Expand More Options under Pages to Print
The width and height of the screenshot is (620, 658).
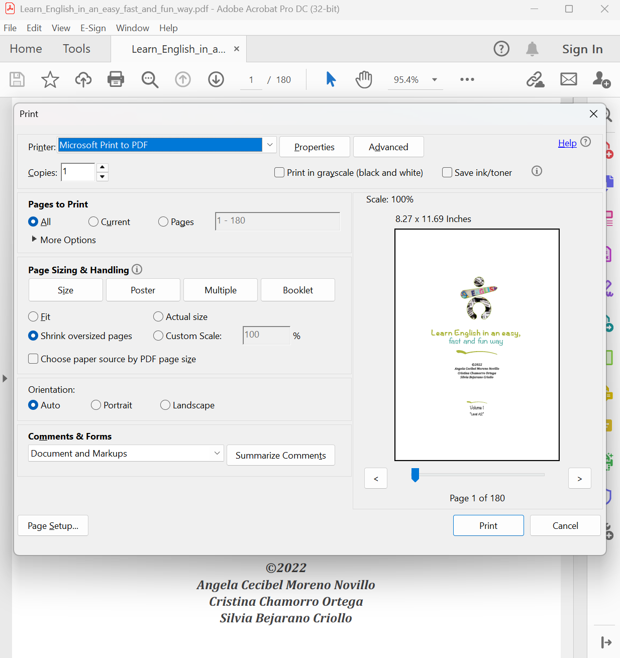34,240
